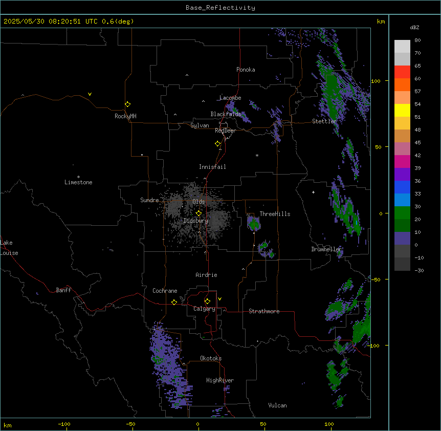Image resolution: width=441 pixels, height=431 pixels.
Task: Click the Vulcan label
Action: [277, 405]
